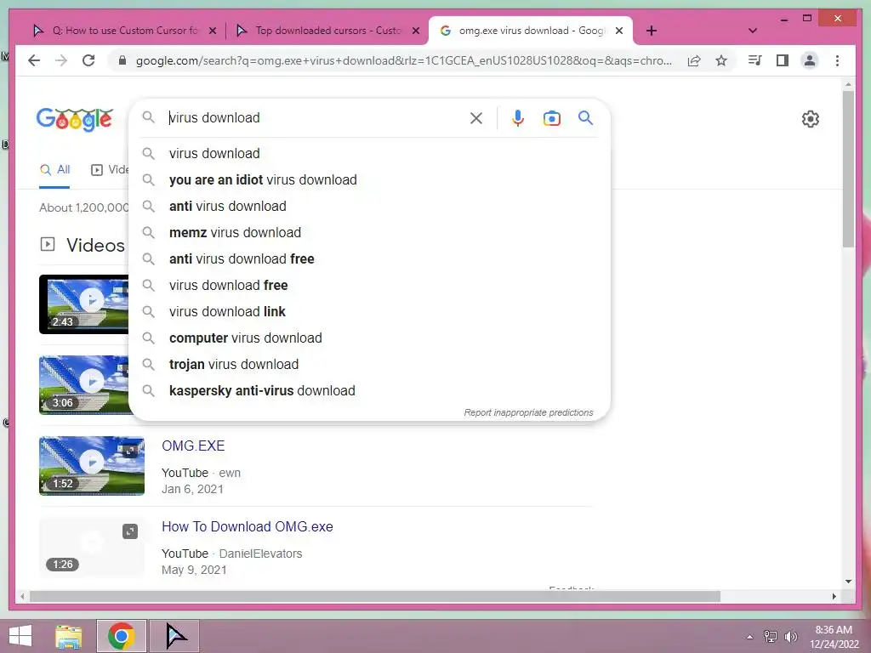Open the network status tray icon

click(771, 637)
